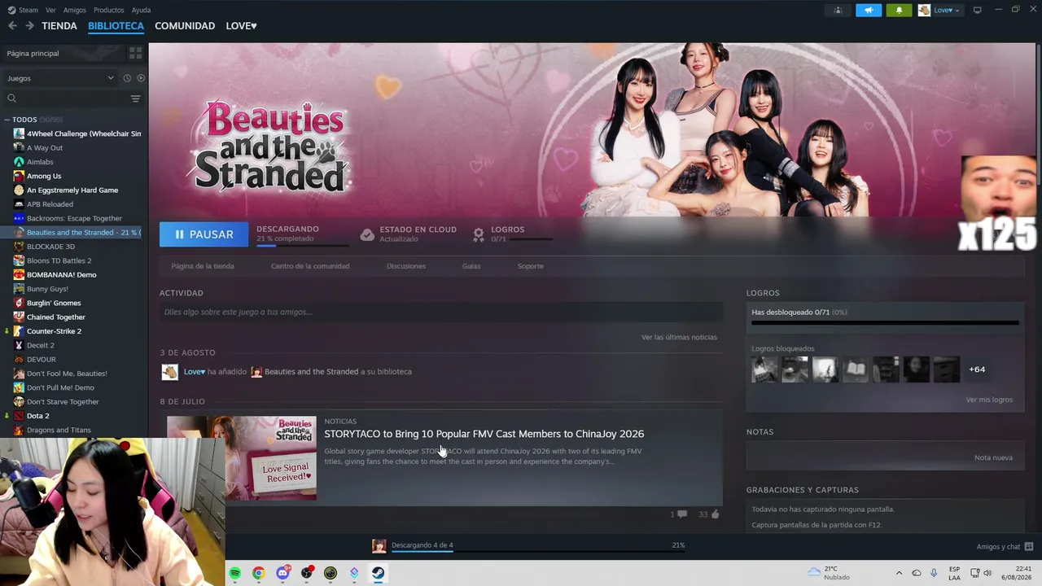This screenshot has height=586, width=1042.
Task: Collapse the TODOS games category
Action: point(7,120)
